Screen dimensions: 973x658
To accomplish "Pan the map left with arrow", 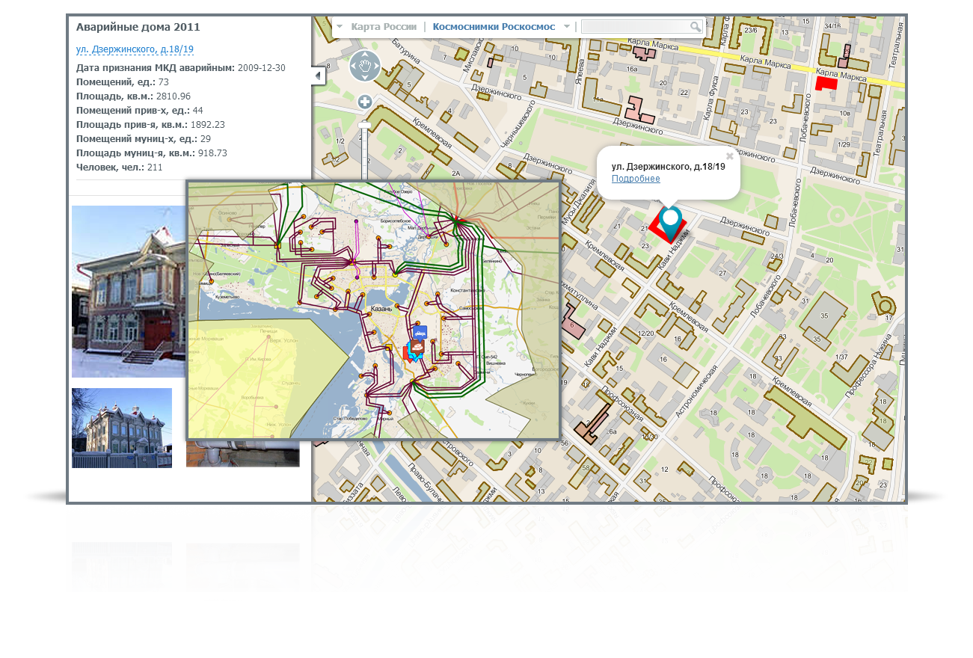I will (354, 67).
